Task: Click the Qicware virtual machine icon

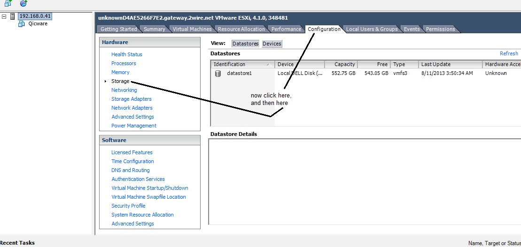Action: pyautogui.click(x=21, y=24)
